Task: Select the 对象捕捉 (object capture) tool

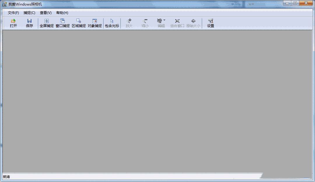Action: tap(94, 23)
